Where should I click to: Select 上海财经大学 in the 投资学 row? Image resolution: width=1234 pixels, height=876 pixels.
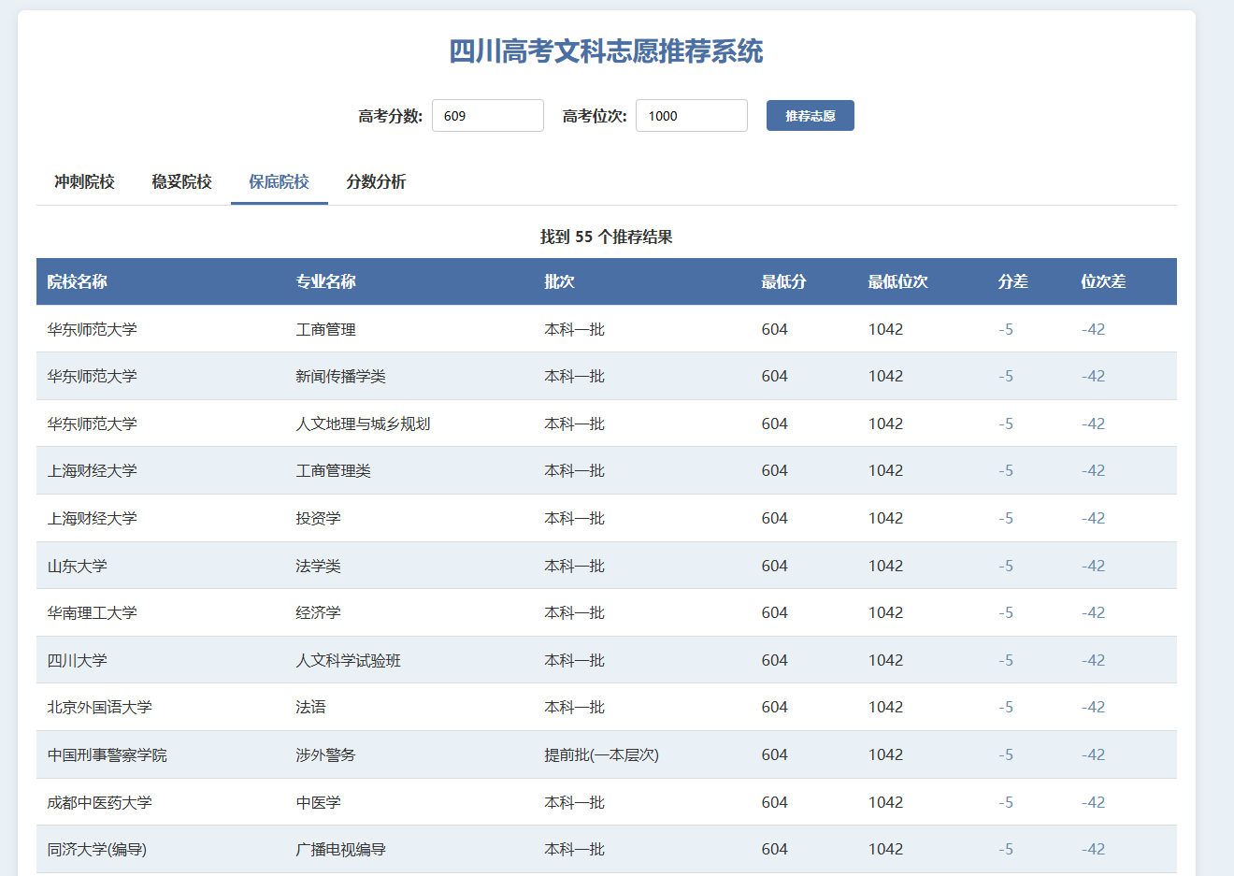93,518
